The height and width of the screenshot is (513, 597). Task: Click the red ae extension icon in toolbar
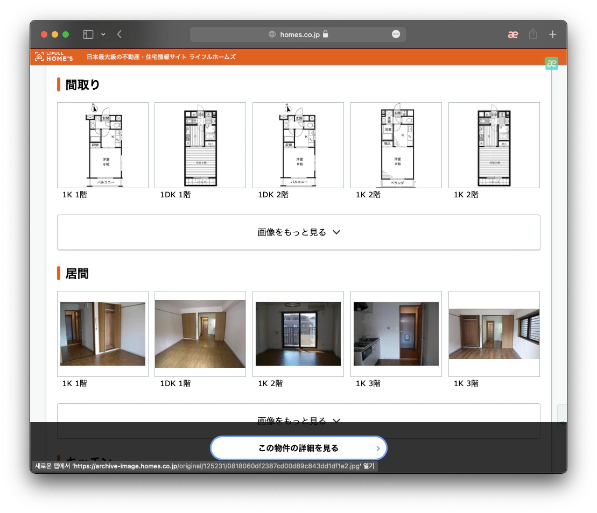tap(513, 34)
